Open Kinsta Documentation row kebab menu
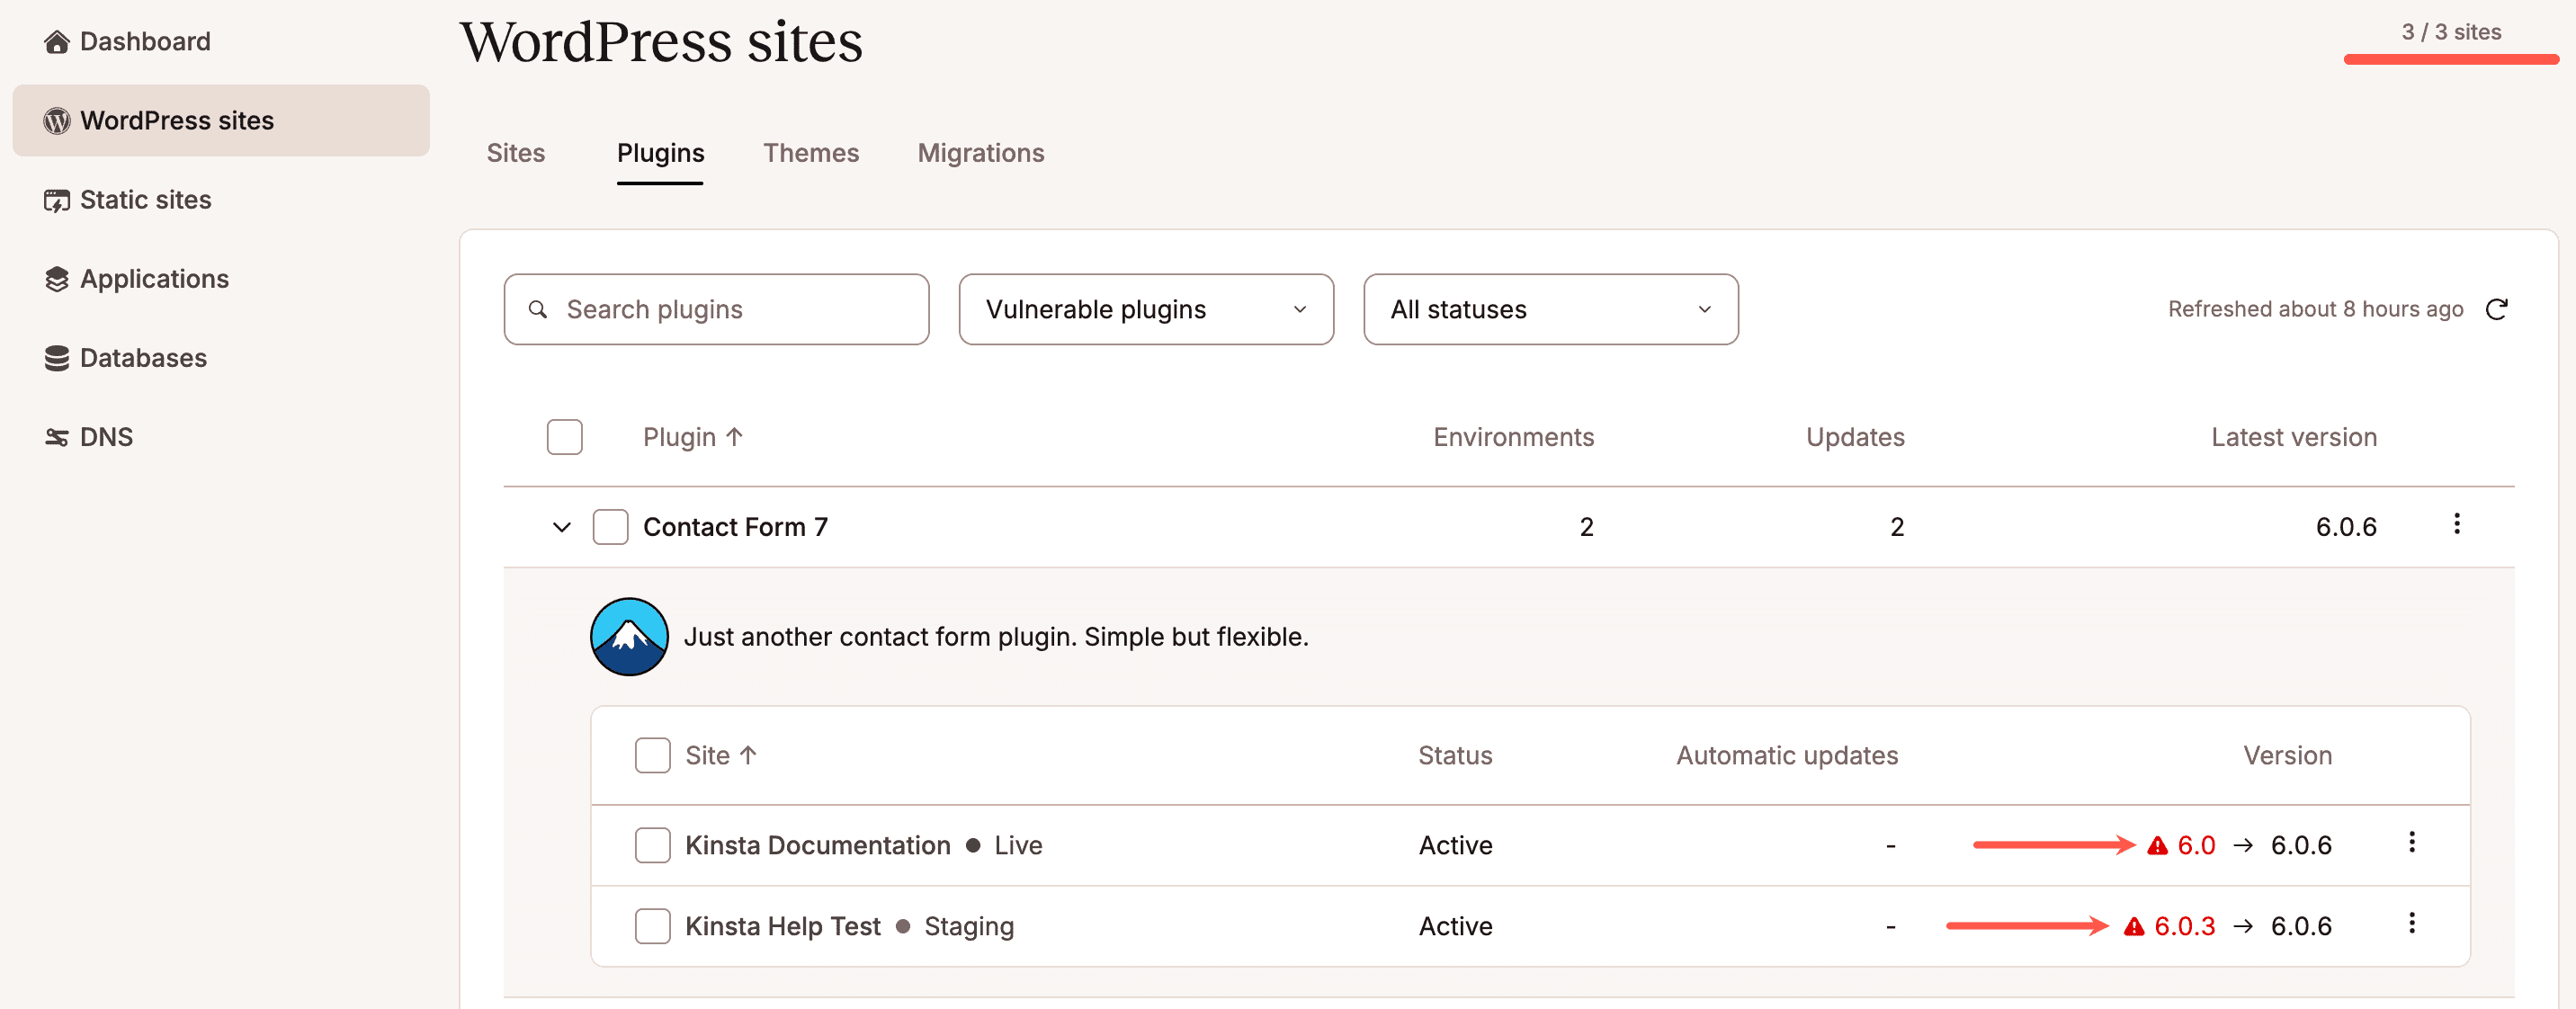 click(x=2412, y=842)
